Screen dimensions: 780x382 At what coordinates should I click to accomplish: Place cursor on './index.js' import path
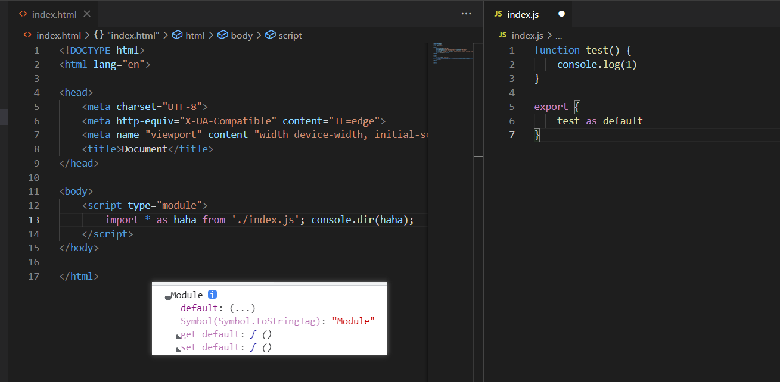pos(266,220)
